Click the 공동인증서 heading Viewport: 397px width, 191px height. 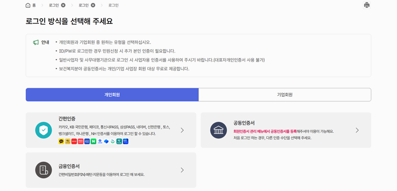pos(244,123)
